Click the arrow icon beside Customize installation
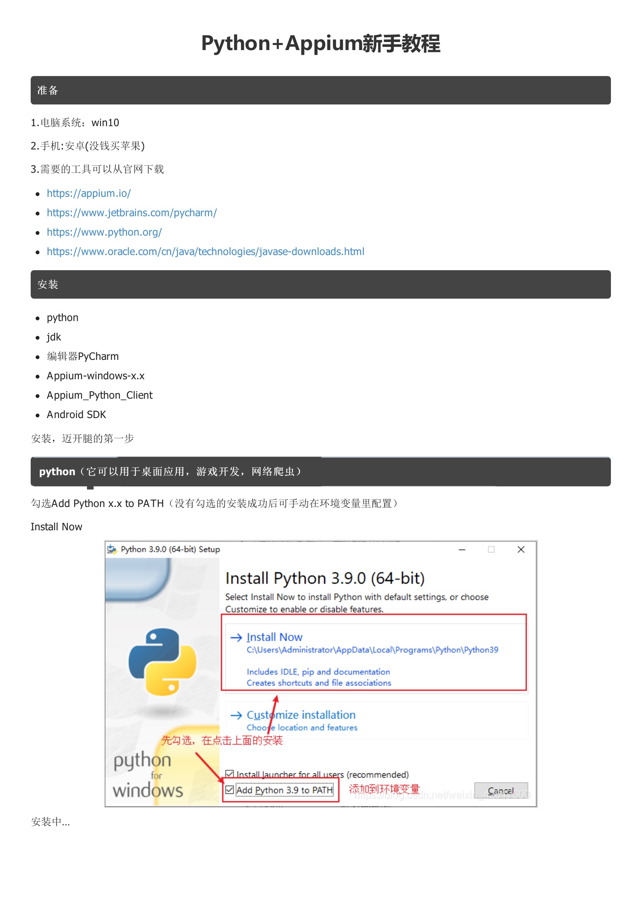 (236, 715)
